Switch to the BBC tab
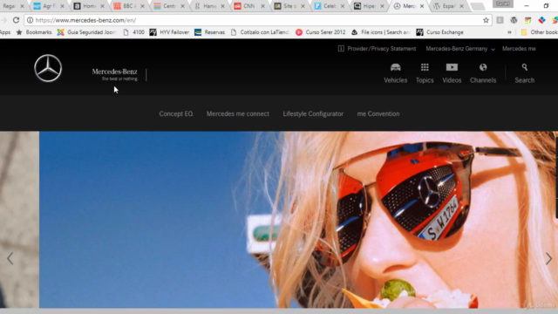 coord(128,6)
